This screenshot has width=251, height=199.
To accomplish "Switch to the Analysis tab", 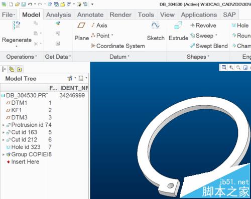I will coord(59,15).
